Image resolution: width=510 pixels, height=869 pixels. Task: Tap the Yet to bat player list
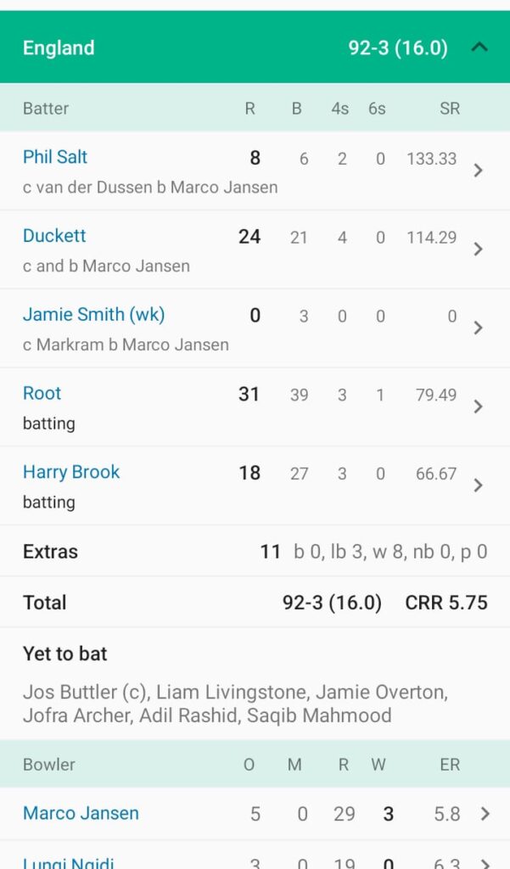[x=236, y=704]
